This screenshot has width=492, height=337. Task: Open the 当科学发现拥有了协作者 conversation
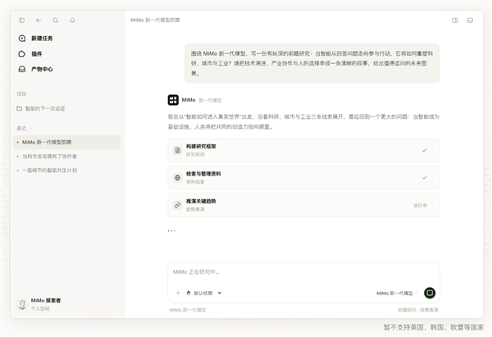[49, 157]
